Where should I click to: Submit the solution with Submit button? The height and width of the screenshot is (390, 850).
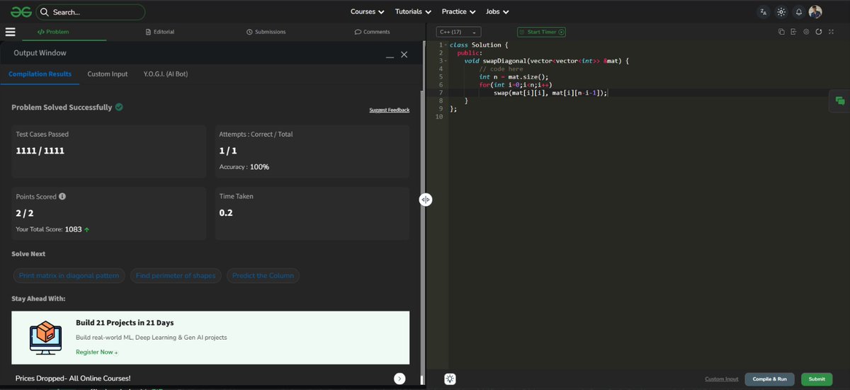click(x=817, y=379)
